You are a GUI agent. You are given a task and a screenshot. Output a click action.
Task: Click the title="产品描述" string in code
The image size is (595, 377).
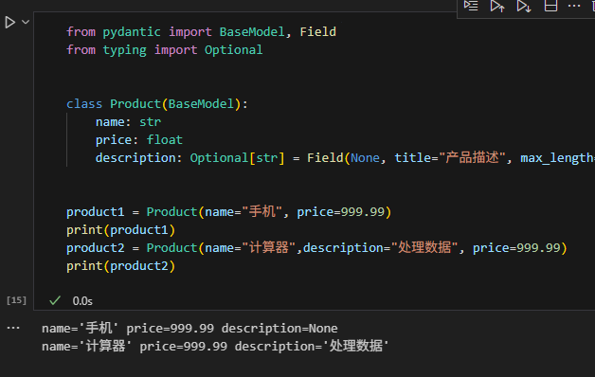point(450,158)
